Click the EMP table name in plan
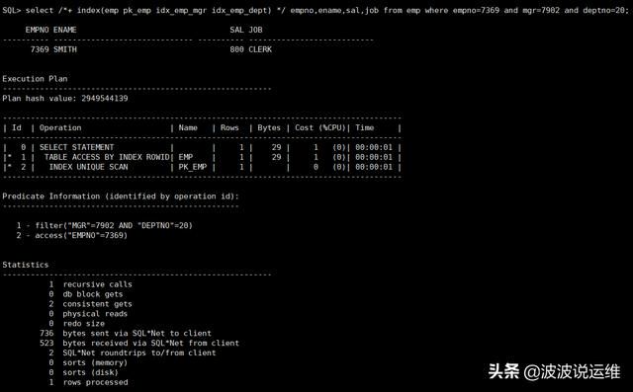 (186, 157)
